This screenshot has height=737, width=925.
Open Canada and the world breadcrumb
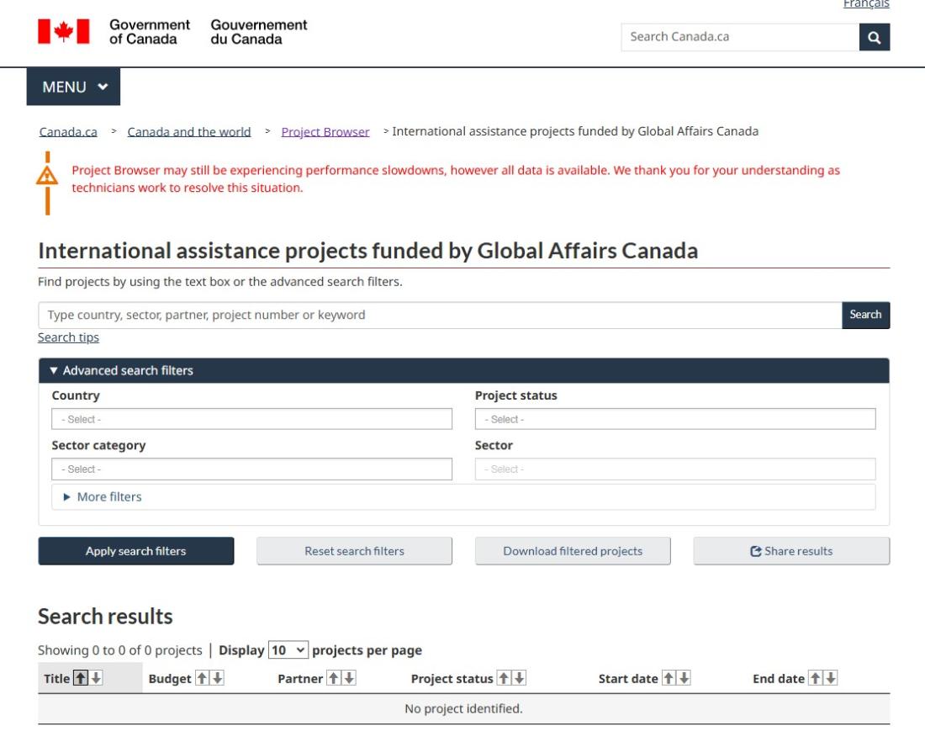tap(188, 131)
